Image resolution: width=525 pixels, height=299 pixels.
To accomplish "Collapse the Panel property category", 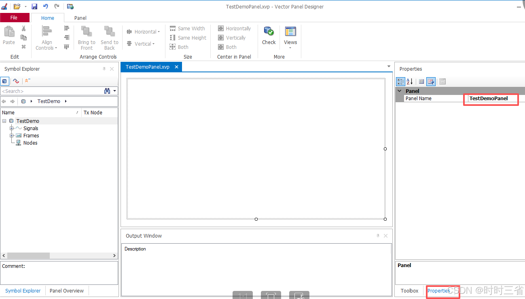I will (400, 91).
